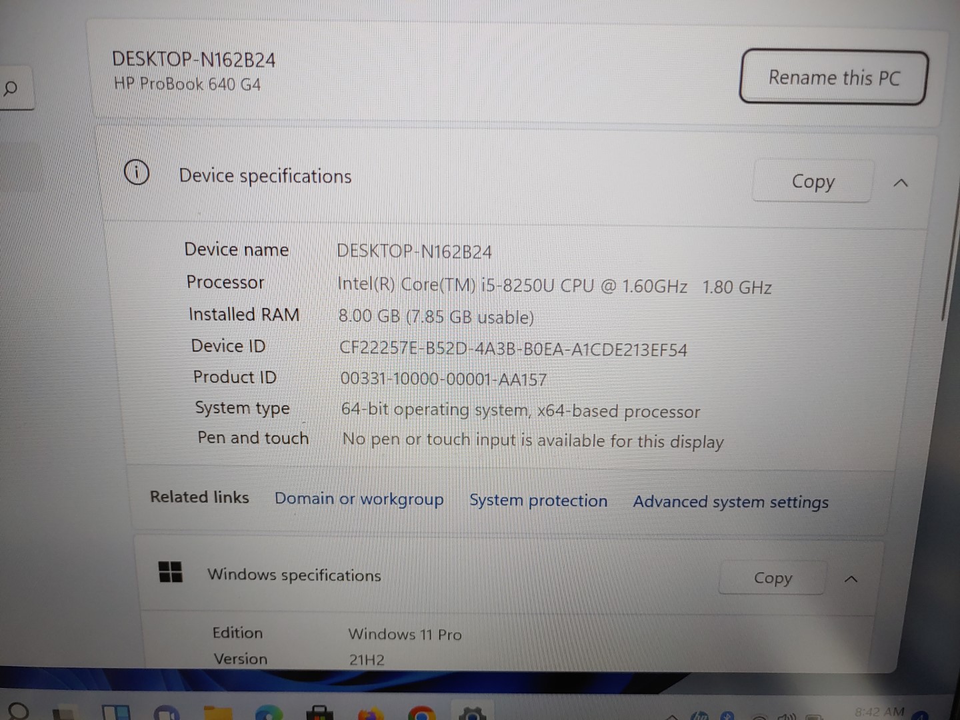Open the System protection link

[538, 500]
